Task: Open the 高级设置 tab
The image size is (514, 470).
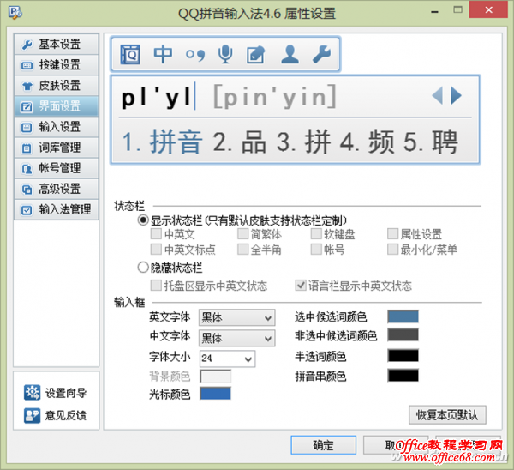Action: pyautogui.click(x=56, y=189)
